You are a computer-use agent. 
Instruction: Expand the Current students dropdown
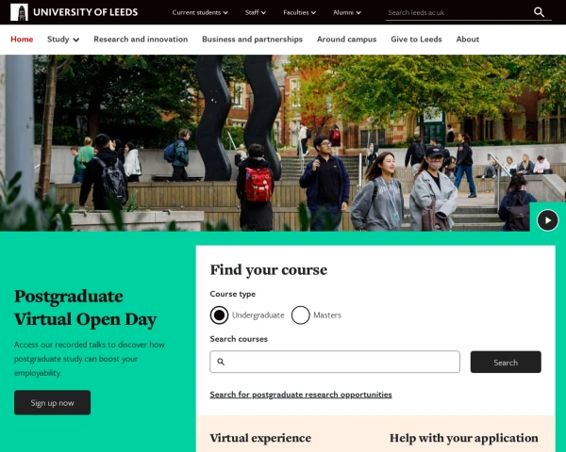coord(200,12)
